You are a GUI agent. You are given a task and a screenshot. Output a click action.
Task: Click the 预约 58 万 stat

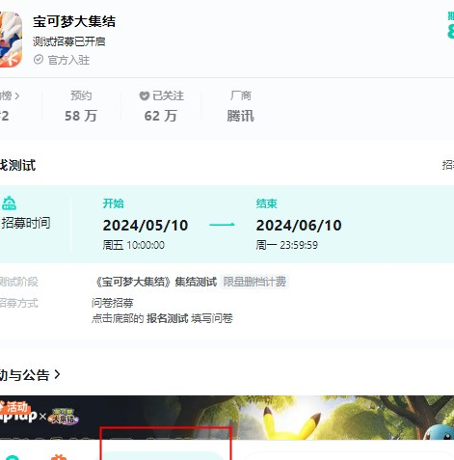[81, 107]
